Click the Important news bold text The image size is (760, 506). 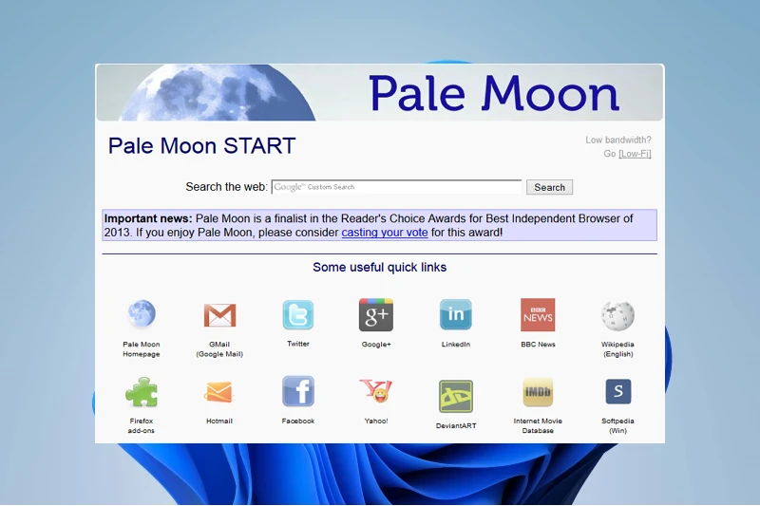coord(148,218)
